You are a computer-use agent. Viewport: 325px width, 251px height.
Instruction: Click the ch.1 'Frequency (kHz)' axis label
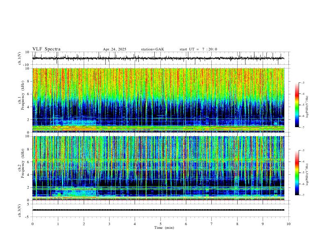tap(23, 96)
